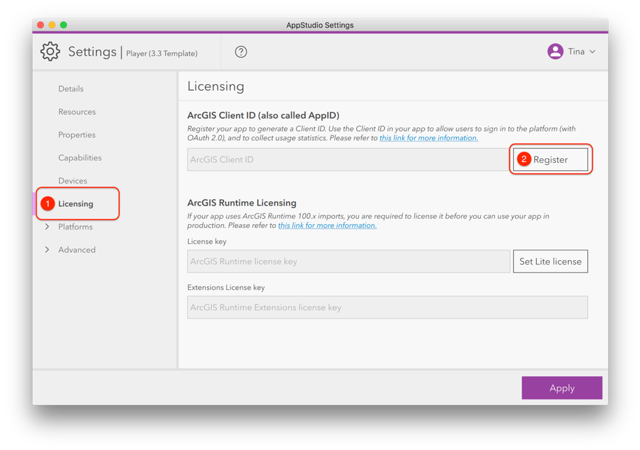The height and width of the screenshot is (450, 640).
Task: Click the purple user avatar icon
Action: (555, 51)
